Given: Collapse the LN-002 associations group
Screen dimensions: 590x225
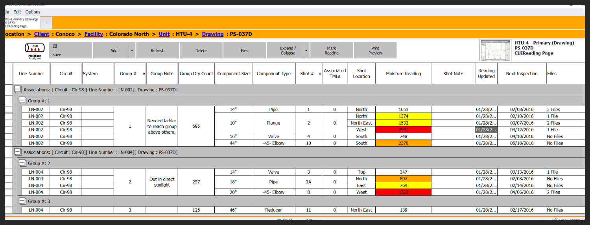Looking at the screenshot, I should (x=18, y=90).
